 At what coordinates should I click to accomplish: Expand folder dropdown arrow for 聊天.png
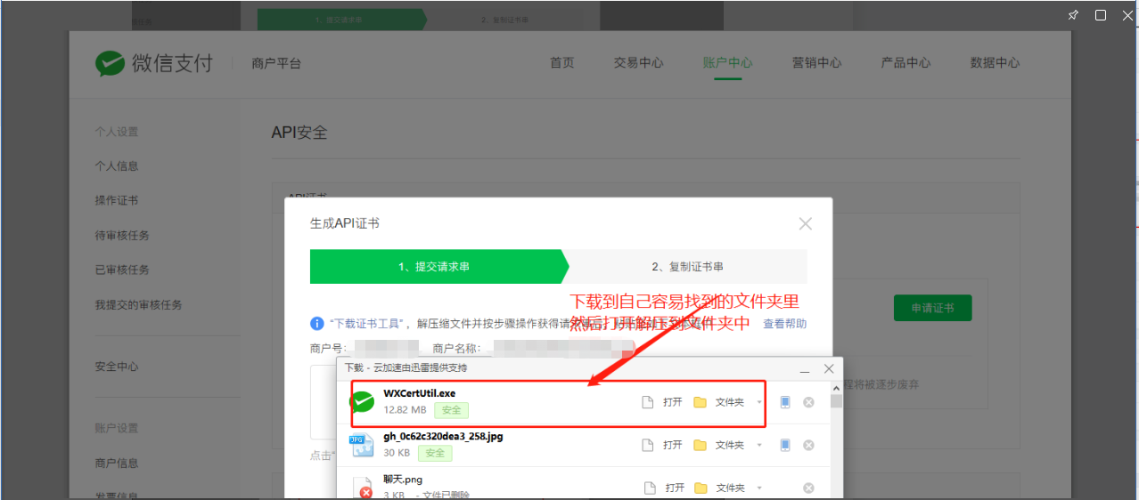pos(759,488)
